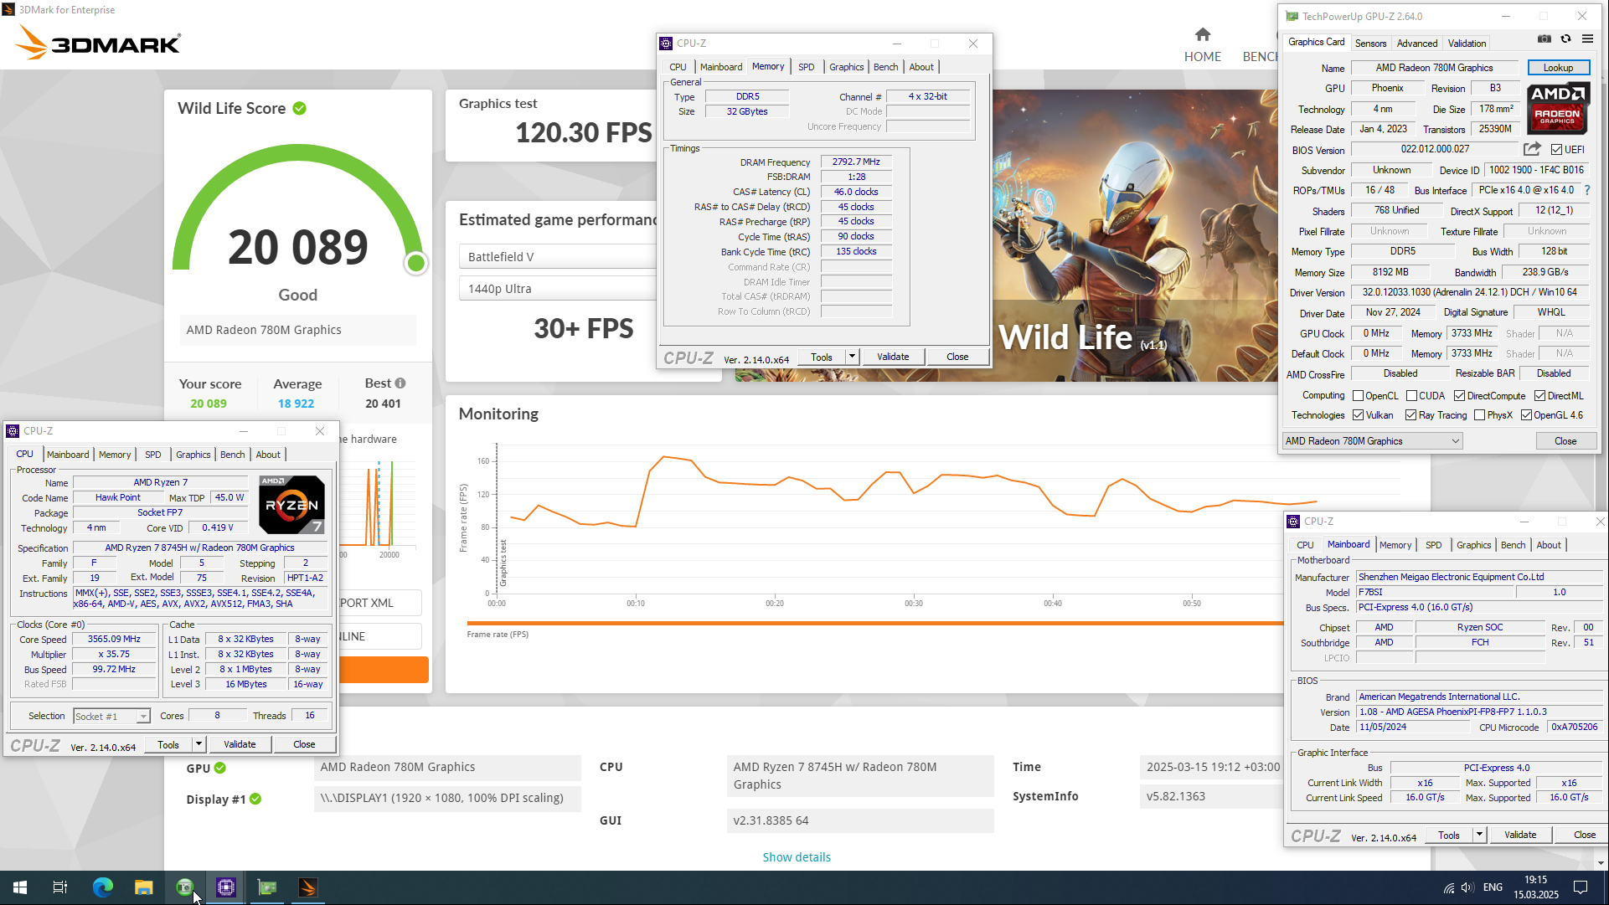This screenshot has width=1609, height=905.
Task: Toggle the Ray Tracing checkbox
Action: [1410, 415]
